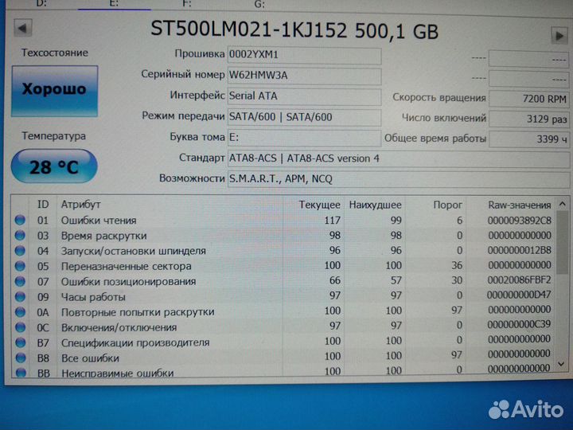This screenshot has height=430, width=573.
Task: Click the Интерфейс field Serial ATA
Action: (x=304, y=96)
